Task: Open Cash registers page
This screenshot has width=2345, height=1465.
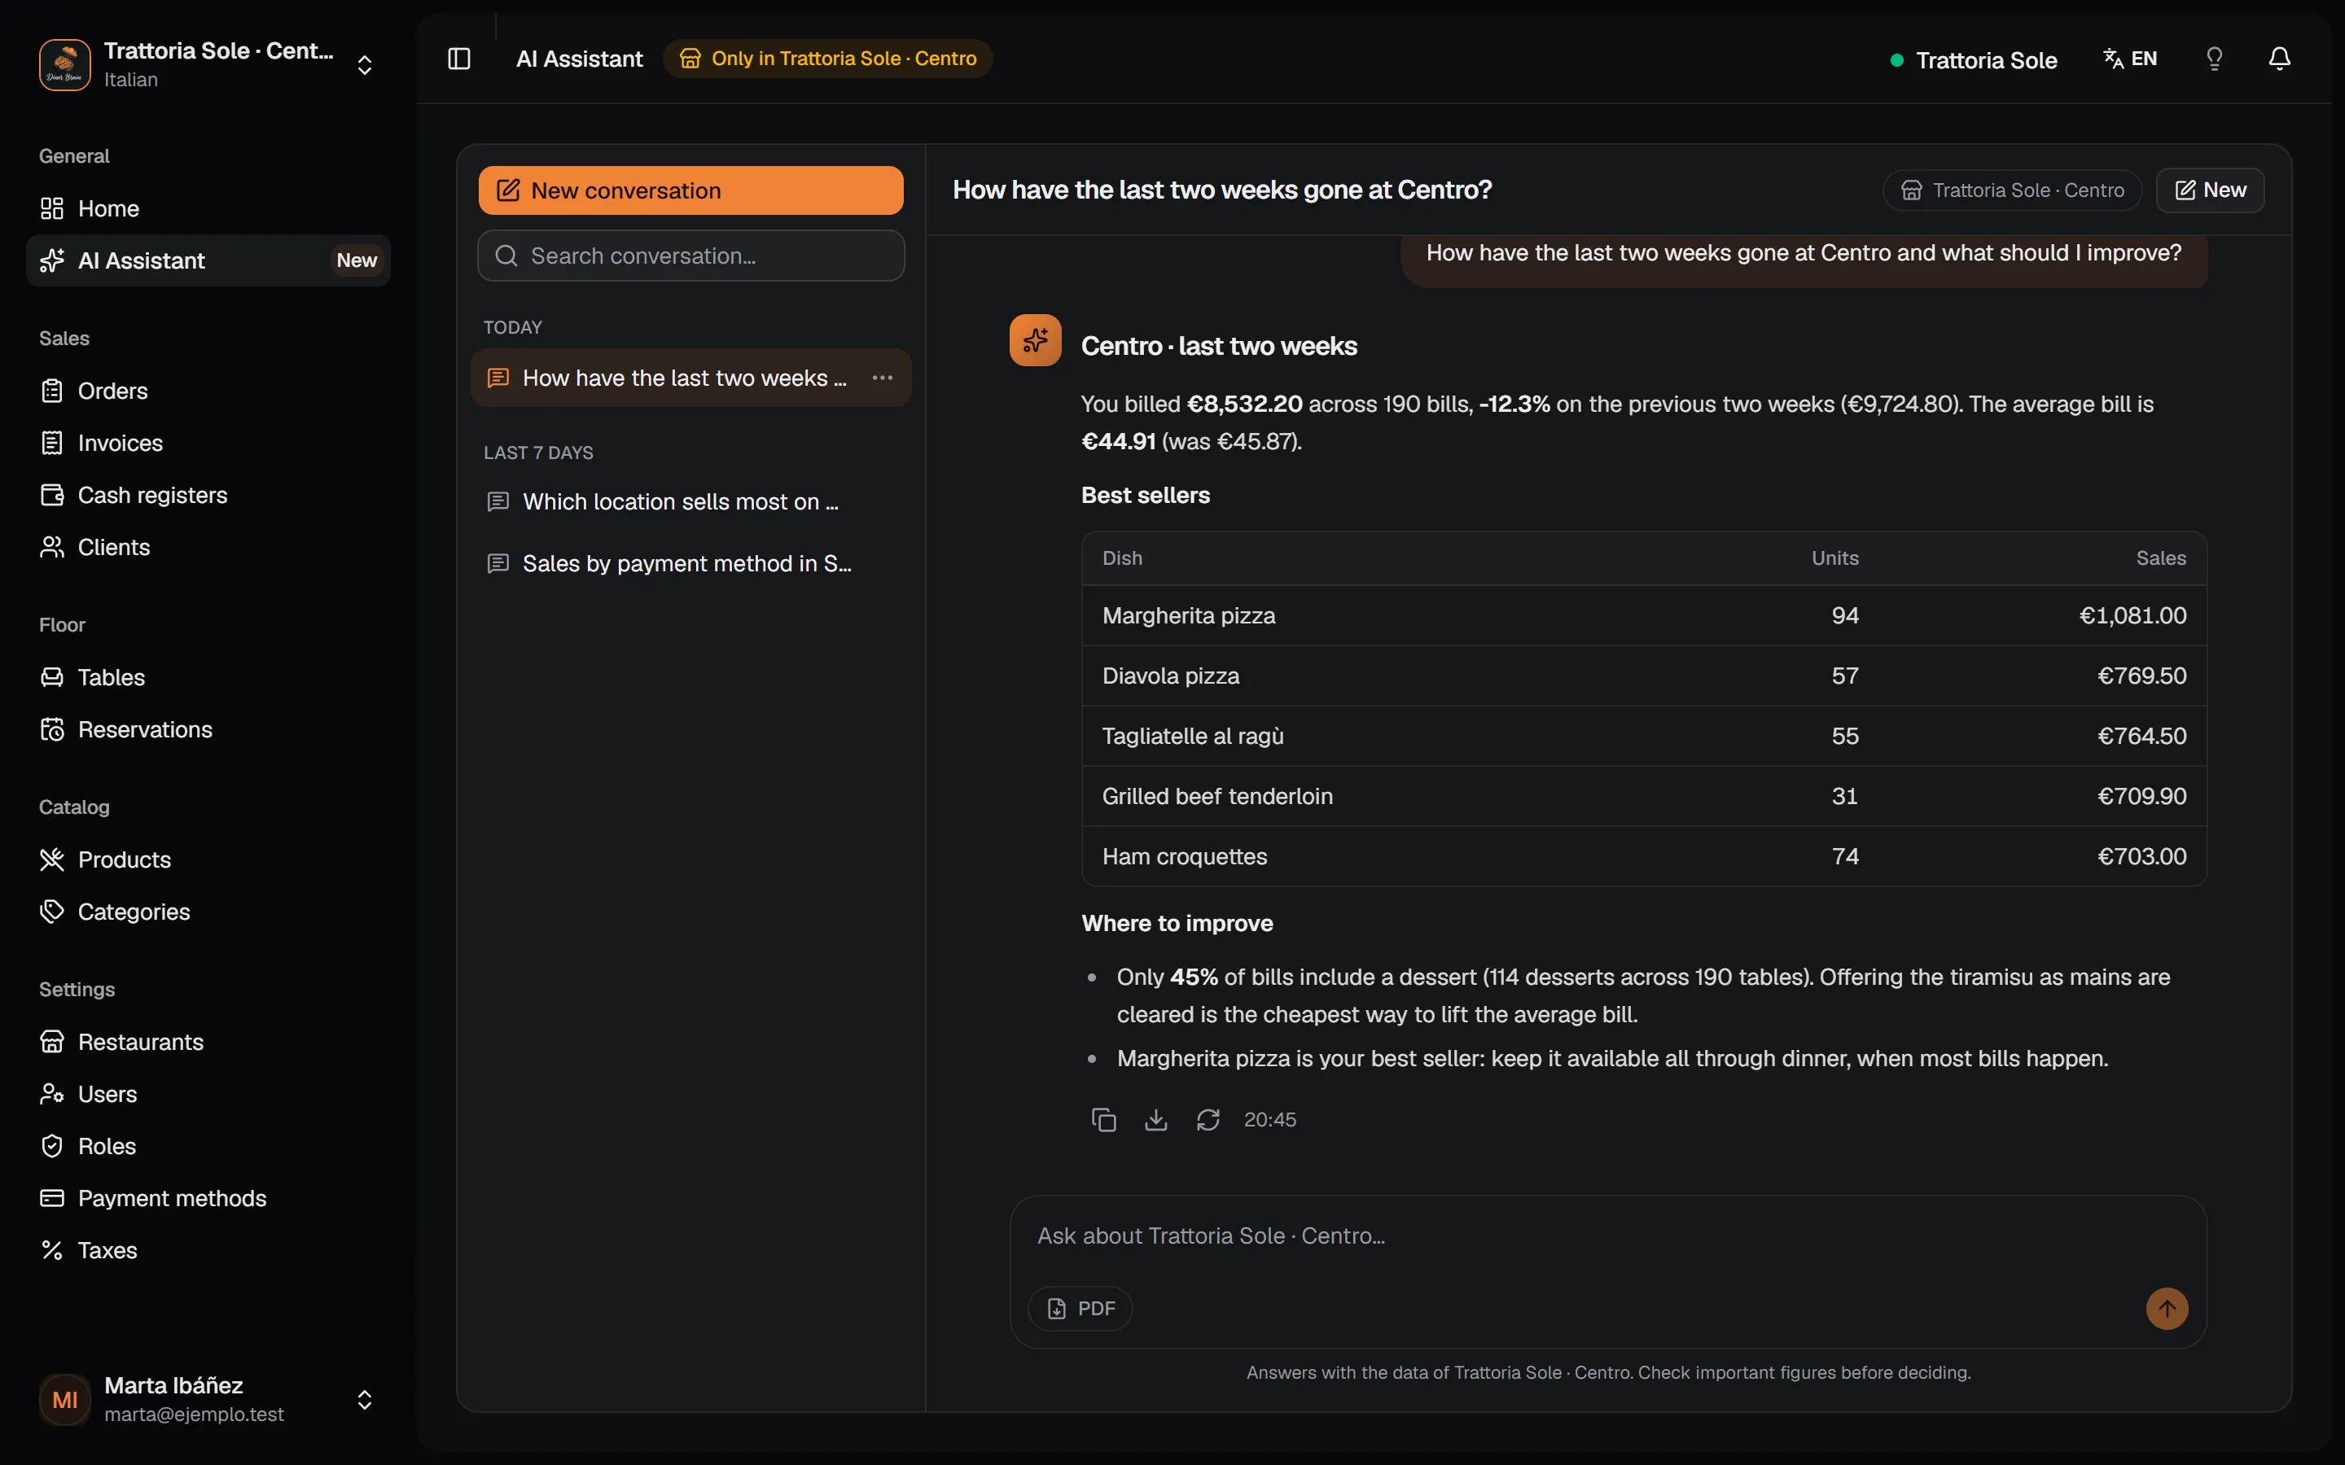Action: point(208,495)
